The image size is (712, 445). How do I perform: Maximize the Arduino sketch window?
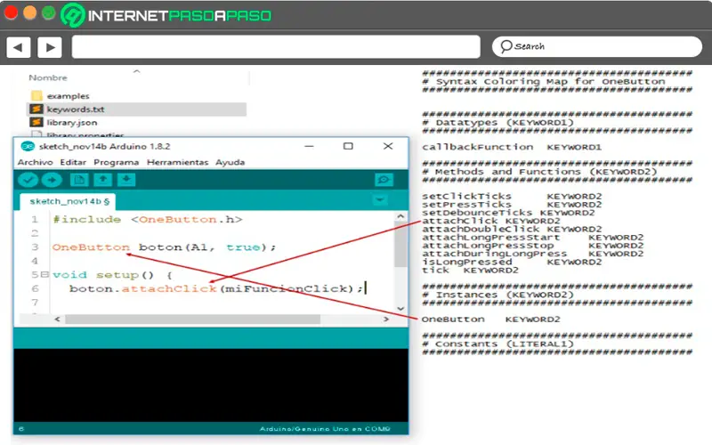click(x=348, y=146)
